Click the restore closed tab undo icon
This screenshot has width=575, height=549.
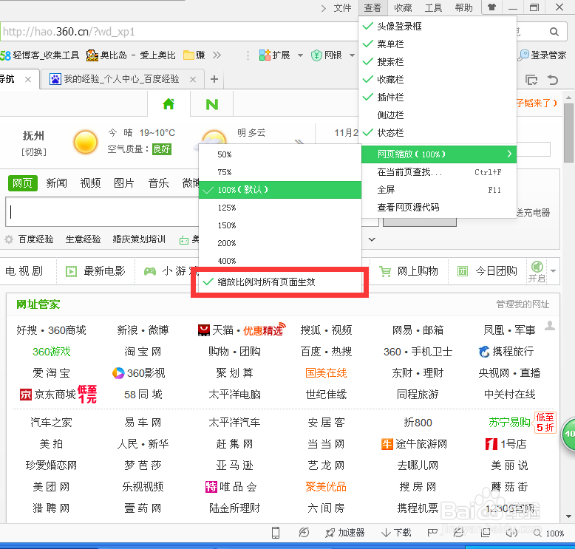[552, 80]
